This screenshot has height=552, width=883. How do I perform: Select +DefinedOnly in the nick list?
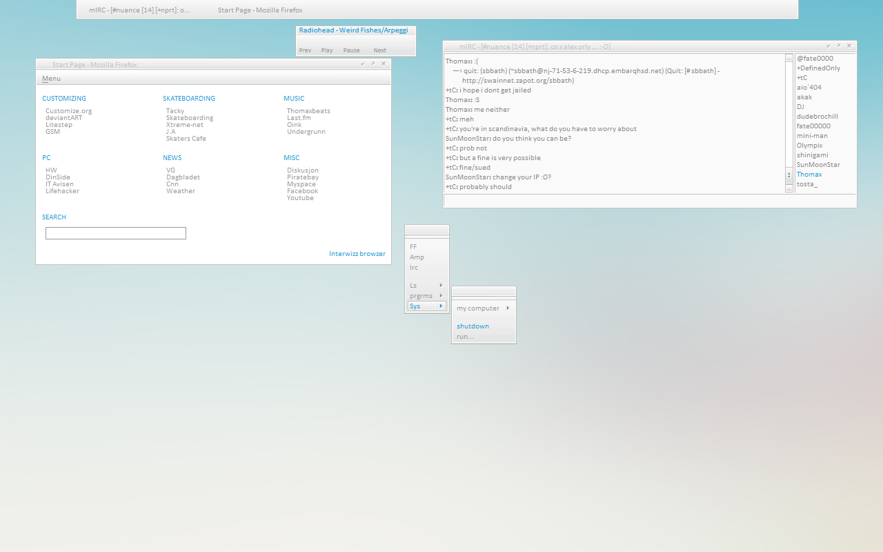click(818, 68)
